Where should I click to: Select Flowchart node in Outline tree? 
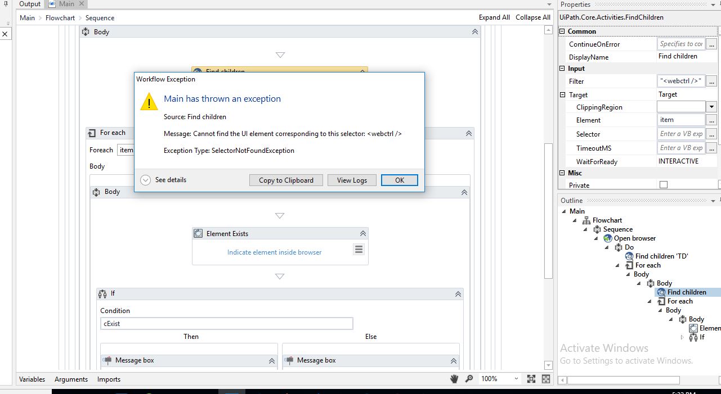point(607,220)
